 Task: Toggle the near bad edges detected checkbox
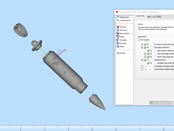click(x=145, y=54)
